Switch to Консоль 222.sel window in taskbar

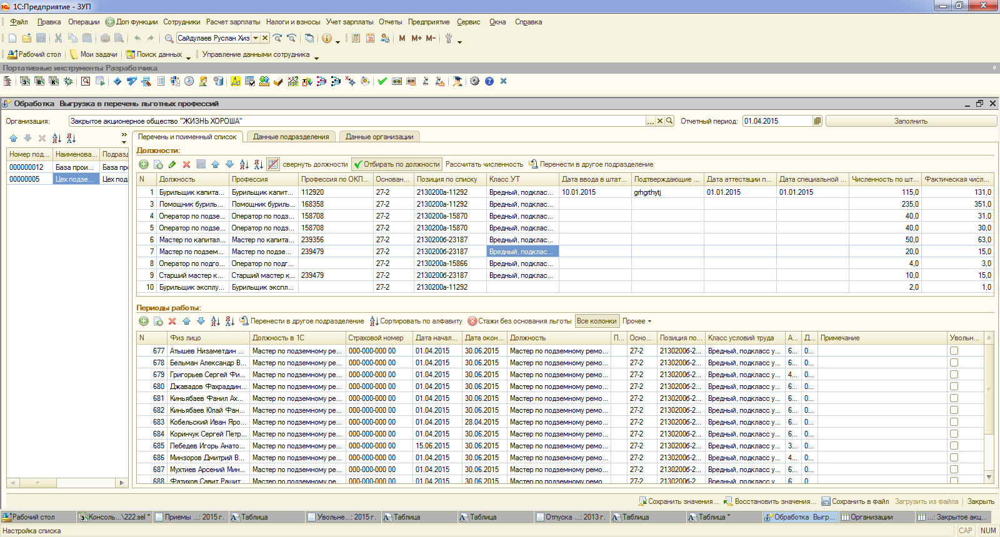click(114, 517)
